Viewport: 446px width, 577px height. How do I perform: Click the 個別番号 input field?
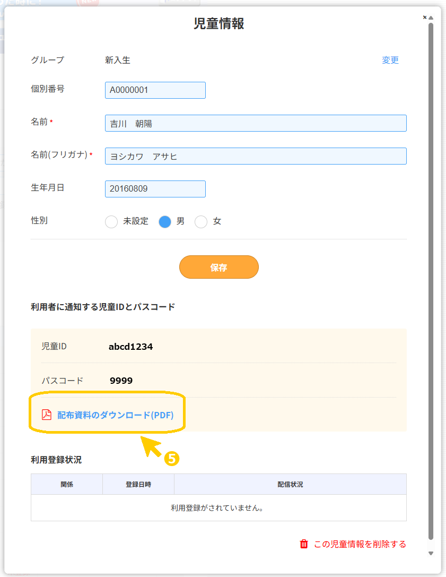[155, 90]
